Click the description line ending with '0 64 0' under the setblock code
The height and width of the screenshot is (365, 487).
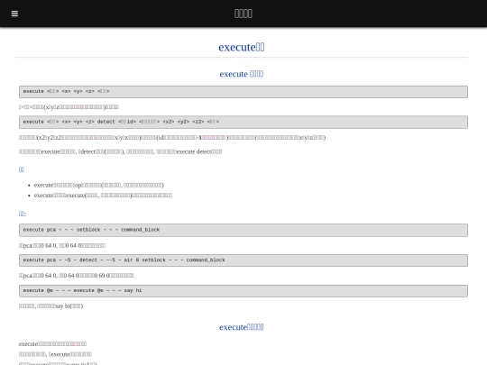pos(62,245)
